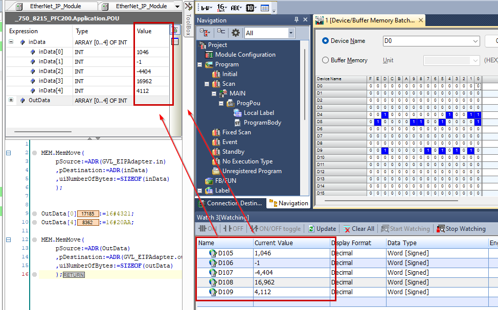The height and width of the screenshot is (310, 498).
Task: Click the ON button in Watch toolbar
Action: click(208, 229)
